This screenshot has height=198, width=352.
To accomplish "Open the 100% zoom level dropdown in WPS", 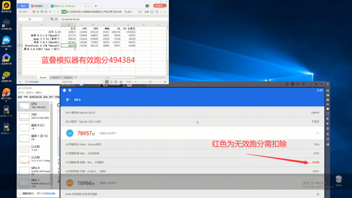I will point(129,82).
